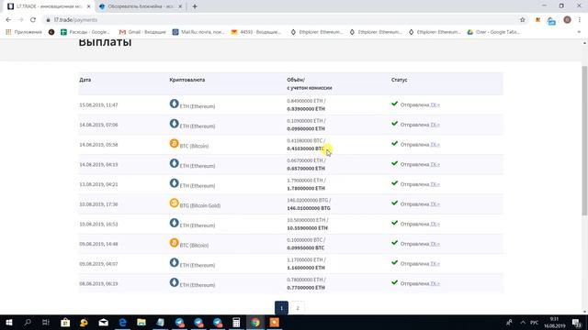Open the 44593 inbox bookmark
The width and height of the screenshot is (588, 330).
pyautogui.click(x=256, y=32)
